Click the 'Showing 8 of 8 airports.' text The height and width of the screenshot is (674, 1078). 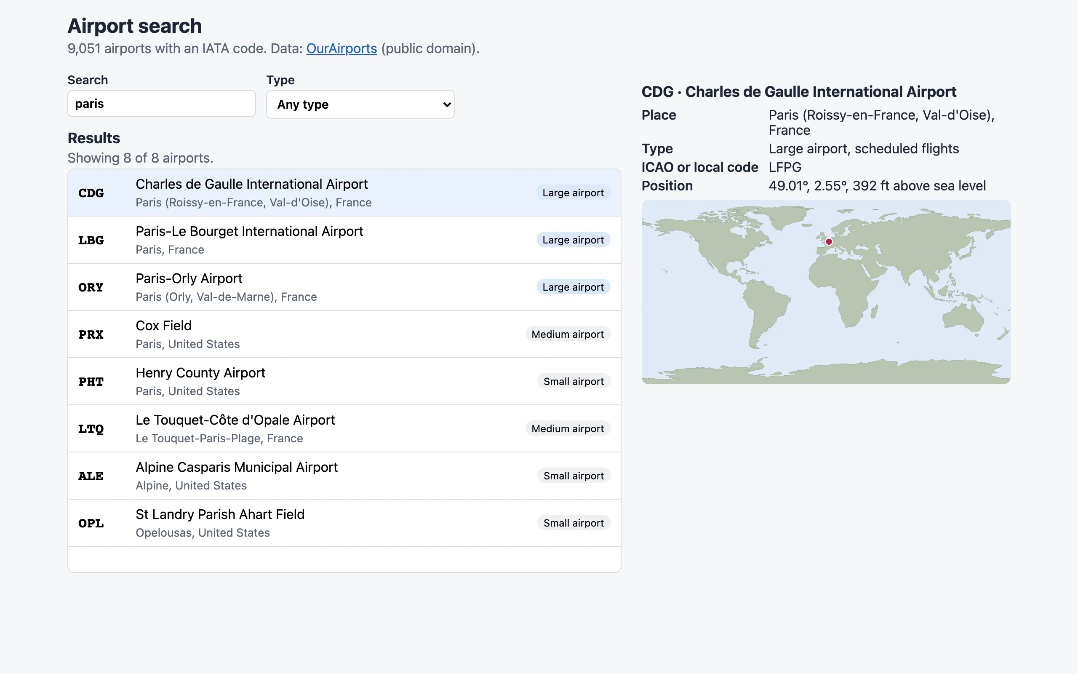(140, 158)
